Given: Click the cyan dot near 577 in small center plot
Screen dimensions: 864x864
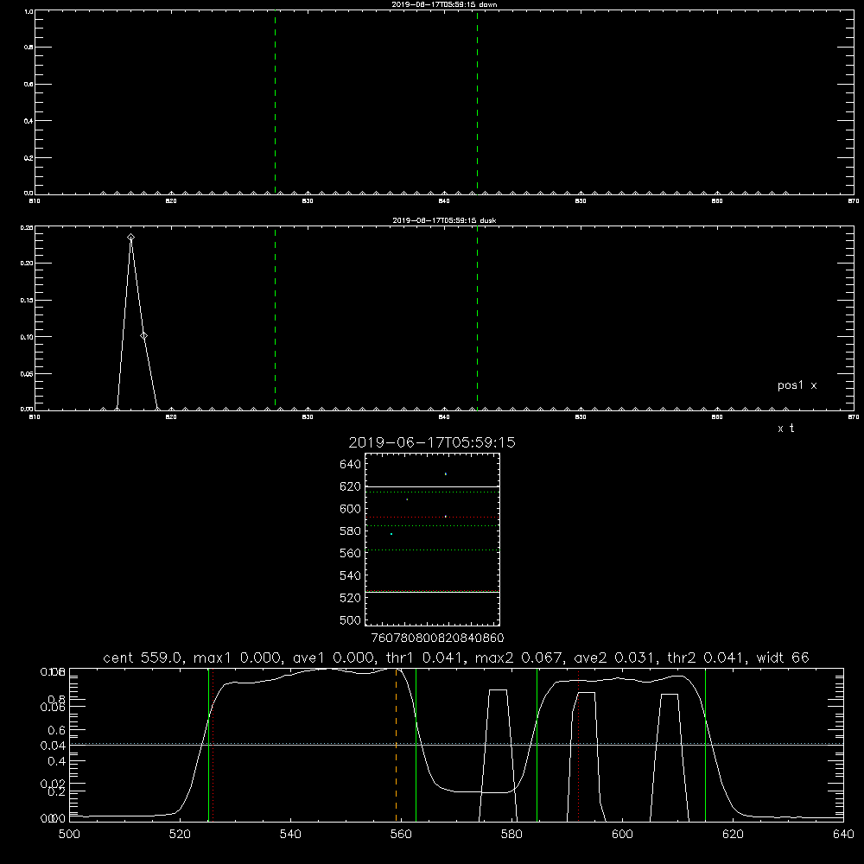Looking at the screenshot, I should (391, 534).
